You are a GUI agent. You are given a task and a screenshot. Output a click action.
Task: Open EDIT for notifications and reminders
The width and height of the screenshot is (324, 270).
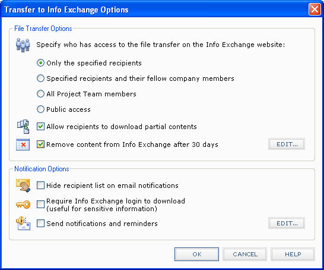[287, 223]
